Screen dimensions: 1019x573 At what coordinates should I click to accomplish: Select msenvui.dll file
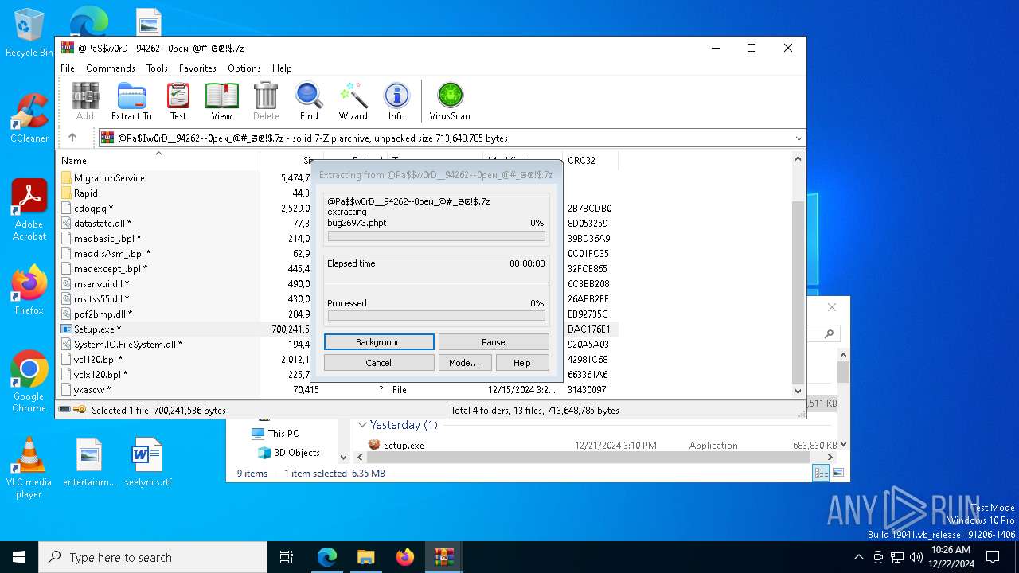(101, 284)
